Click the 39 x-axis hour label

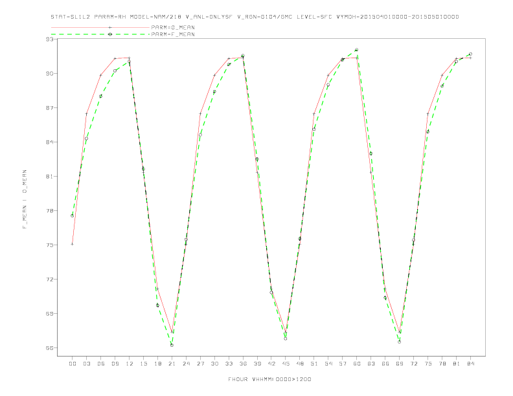258,364
